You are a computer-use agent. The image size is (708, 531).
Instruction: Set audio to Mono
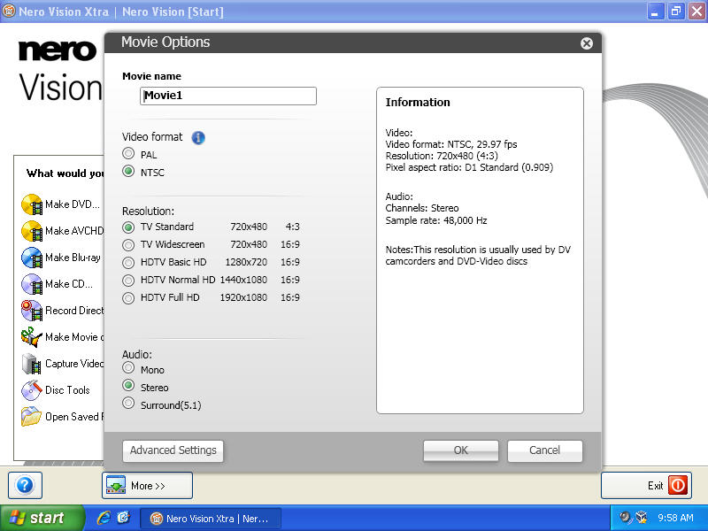pyautogui.click(x=128, y=368)
